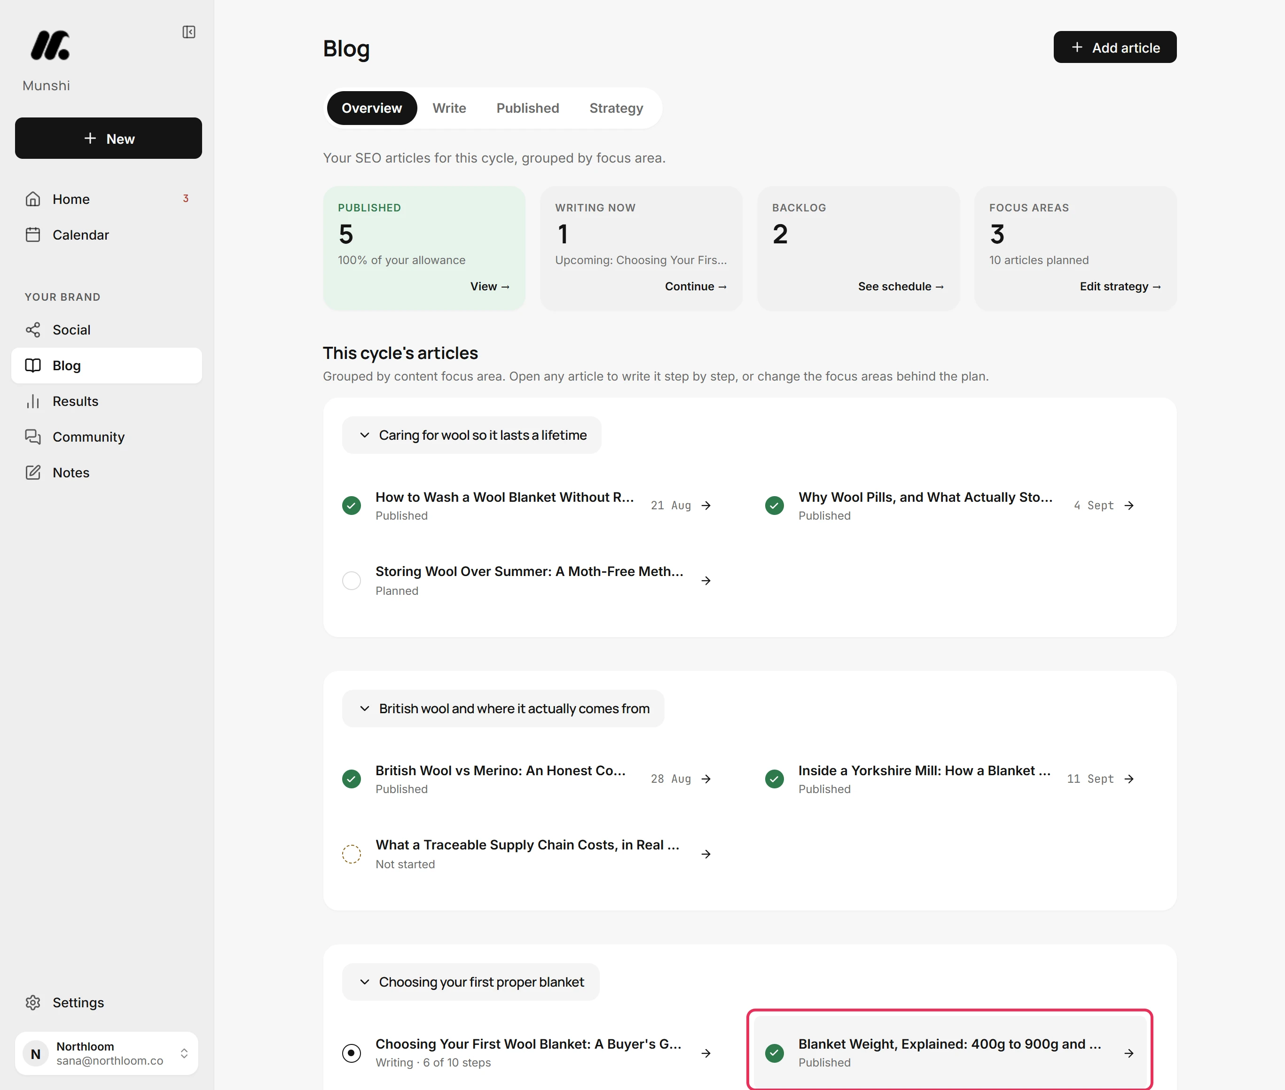The height and width of the screenshot is (1090, 1285).
Task: Open the Published tab
Action: [x=528, y=108]
